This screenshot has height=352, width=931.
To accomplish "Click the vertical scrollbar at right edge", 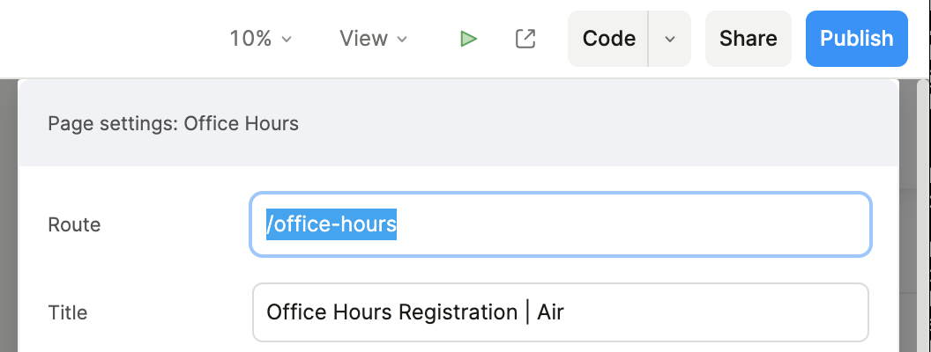I will click(x=923, y=211).
